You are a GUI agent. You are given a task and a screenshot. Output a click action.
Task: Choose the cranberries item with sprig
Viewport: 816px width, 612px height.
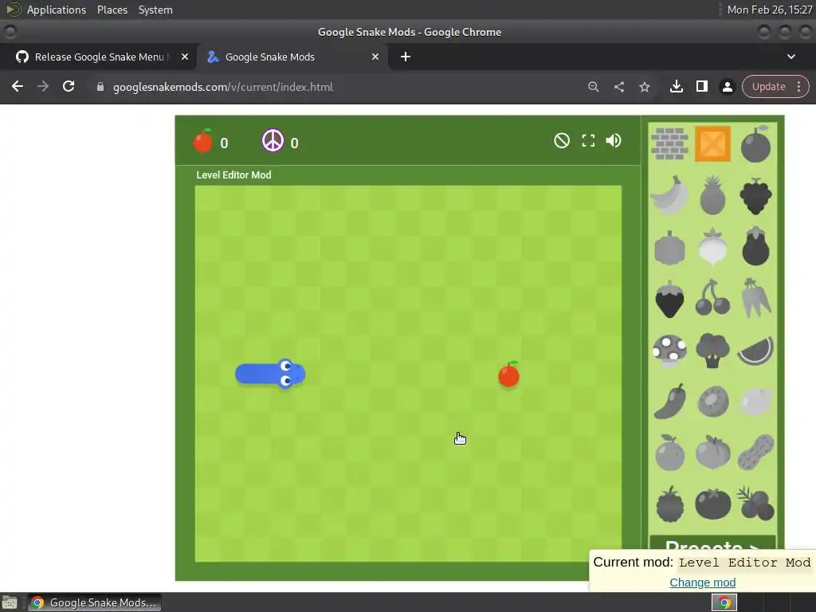tap(755, 503)
